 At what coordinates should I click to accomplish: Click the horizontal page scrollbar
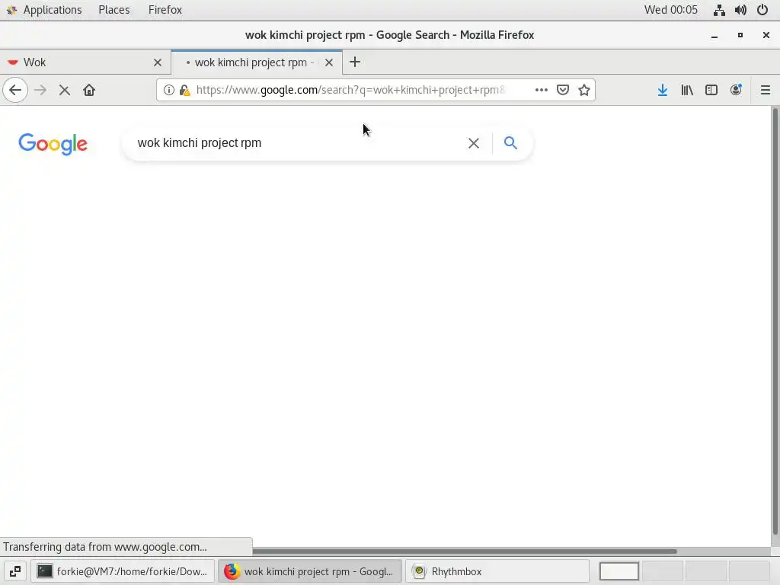(464, 551)
